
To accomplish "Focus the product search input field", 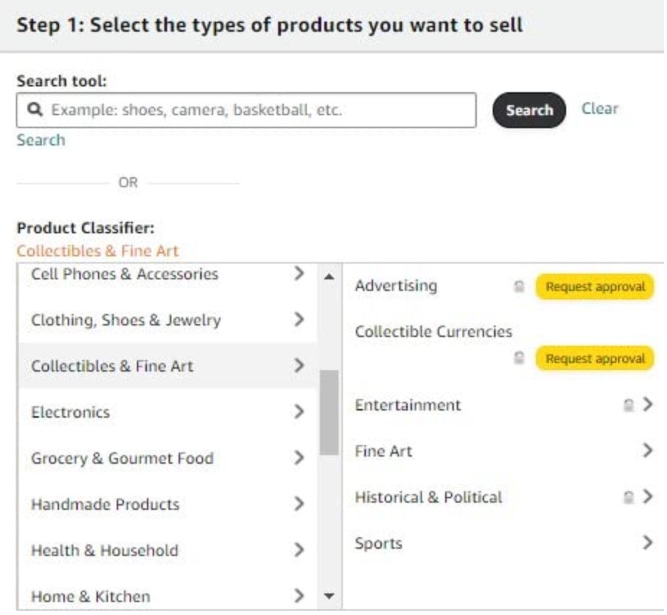I will [259, 110].
